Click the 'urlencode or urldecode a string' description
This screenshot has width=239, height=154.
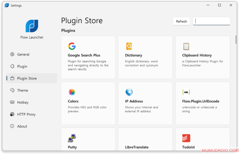[x=199, y=109]
